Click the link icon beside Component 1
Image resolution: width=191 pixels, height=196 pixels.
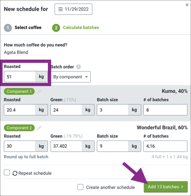[x=39, y=92]
